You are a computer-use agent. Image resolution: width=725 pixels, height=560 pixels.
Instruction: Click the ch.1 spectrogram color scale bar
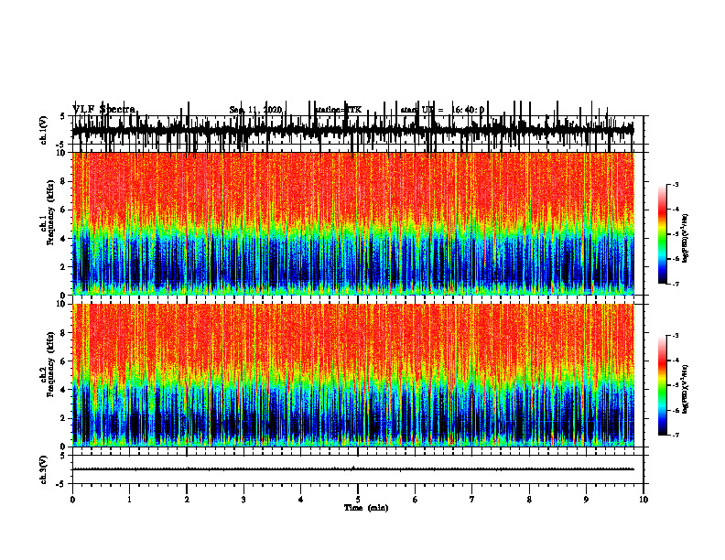pos(663,234)
